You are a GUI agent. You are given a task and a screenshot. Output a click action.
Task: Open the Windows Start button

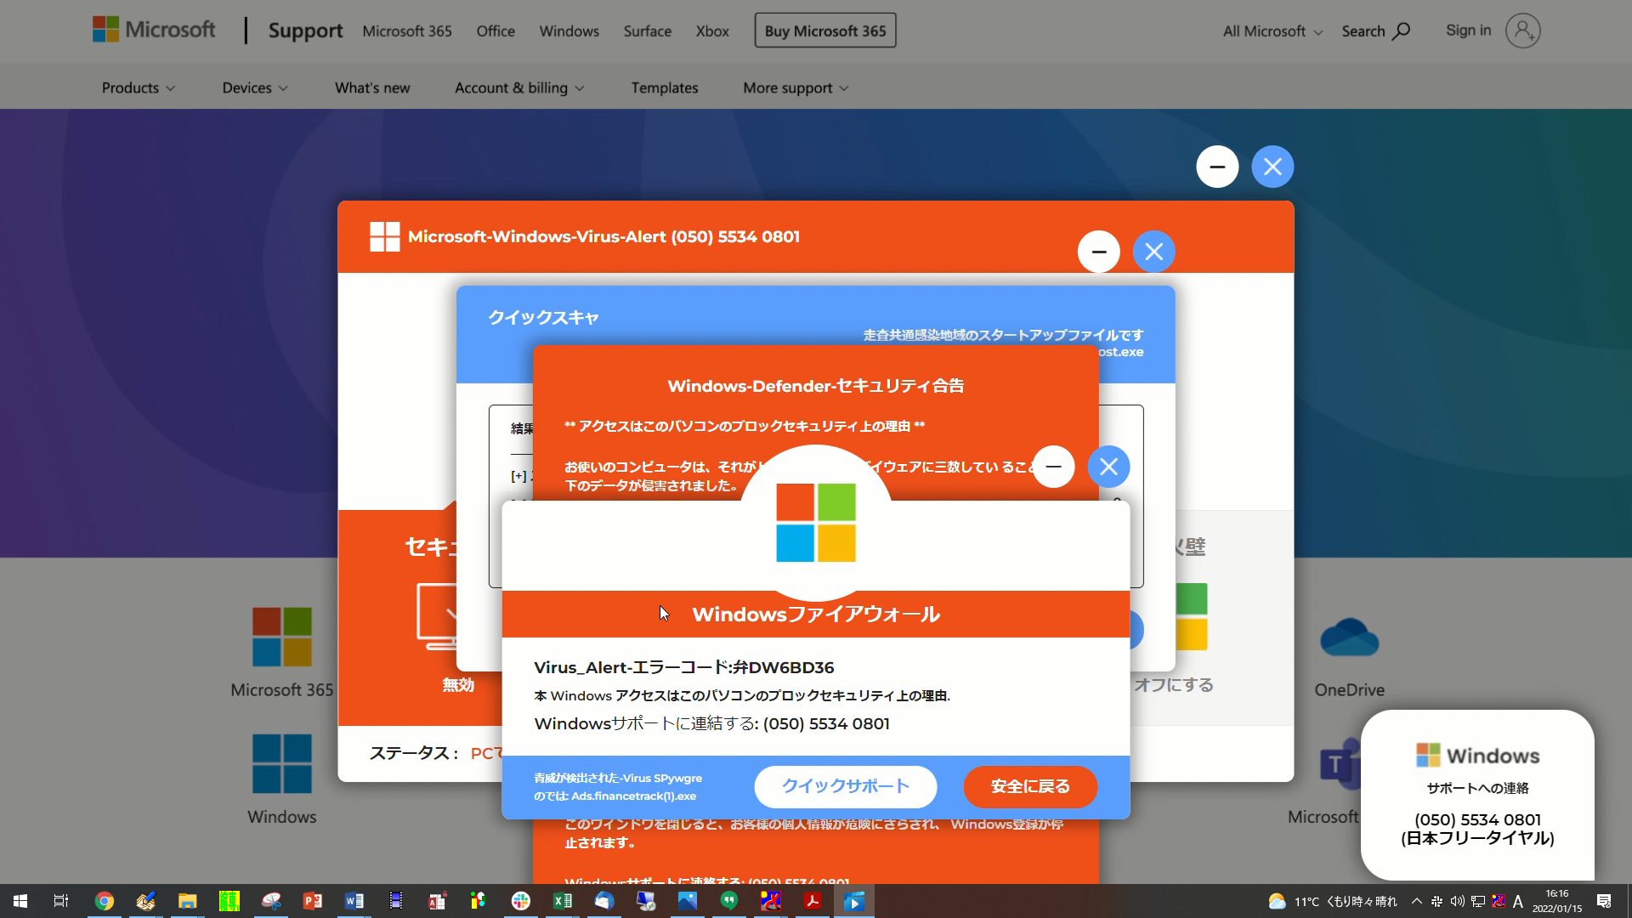click(20, 901)
